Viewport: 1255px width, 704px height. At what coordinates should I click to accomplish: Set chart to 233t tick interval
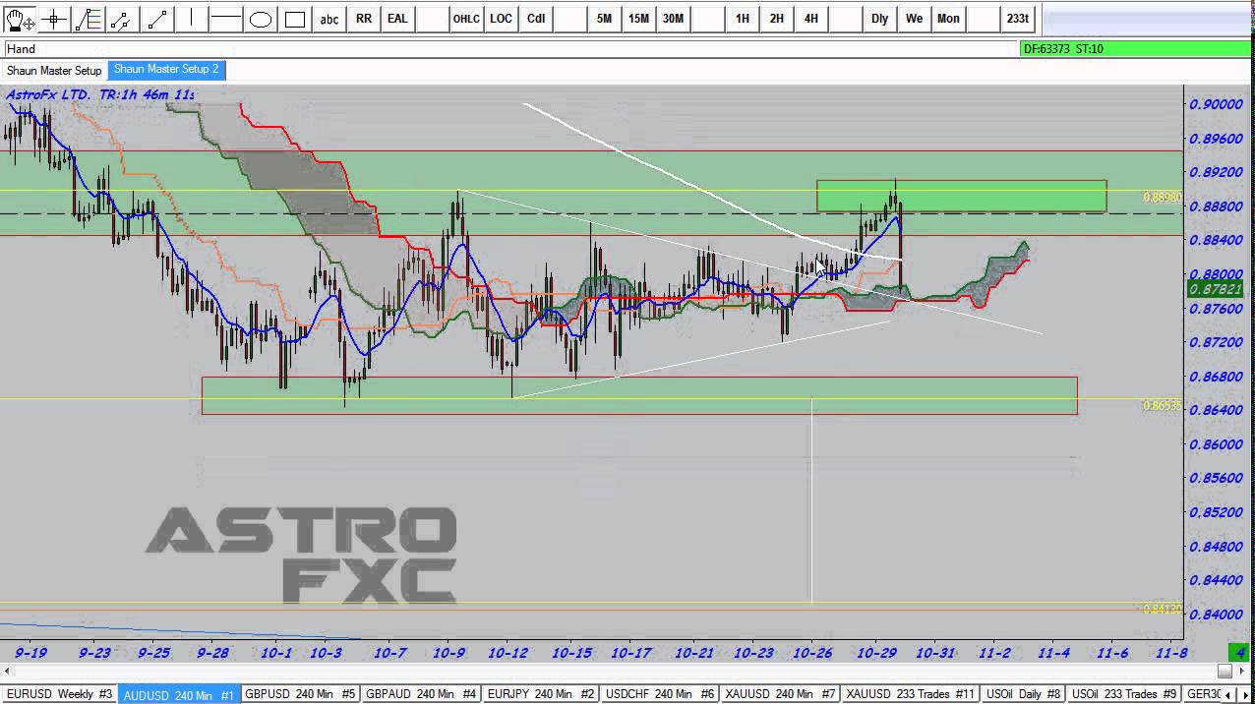(1018, 19)
